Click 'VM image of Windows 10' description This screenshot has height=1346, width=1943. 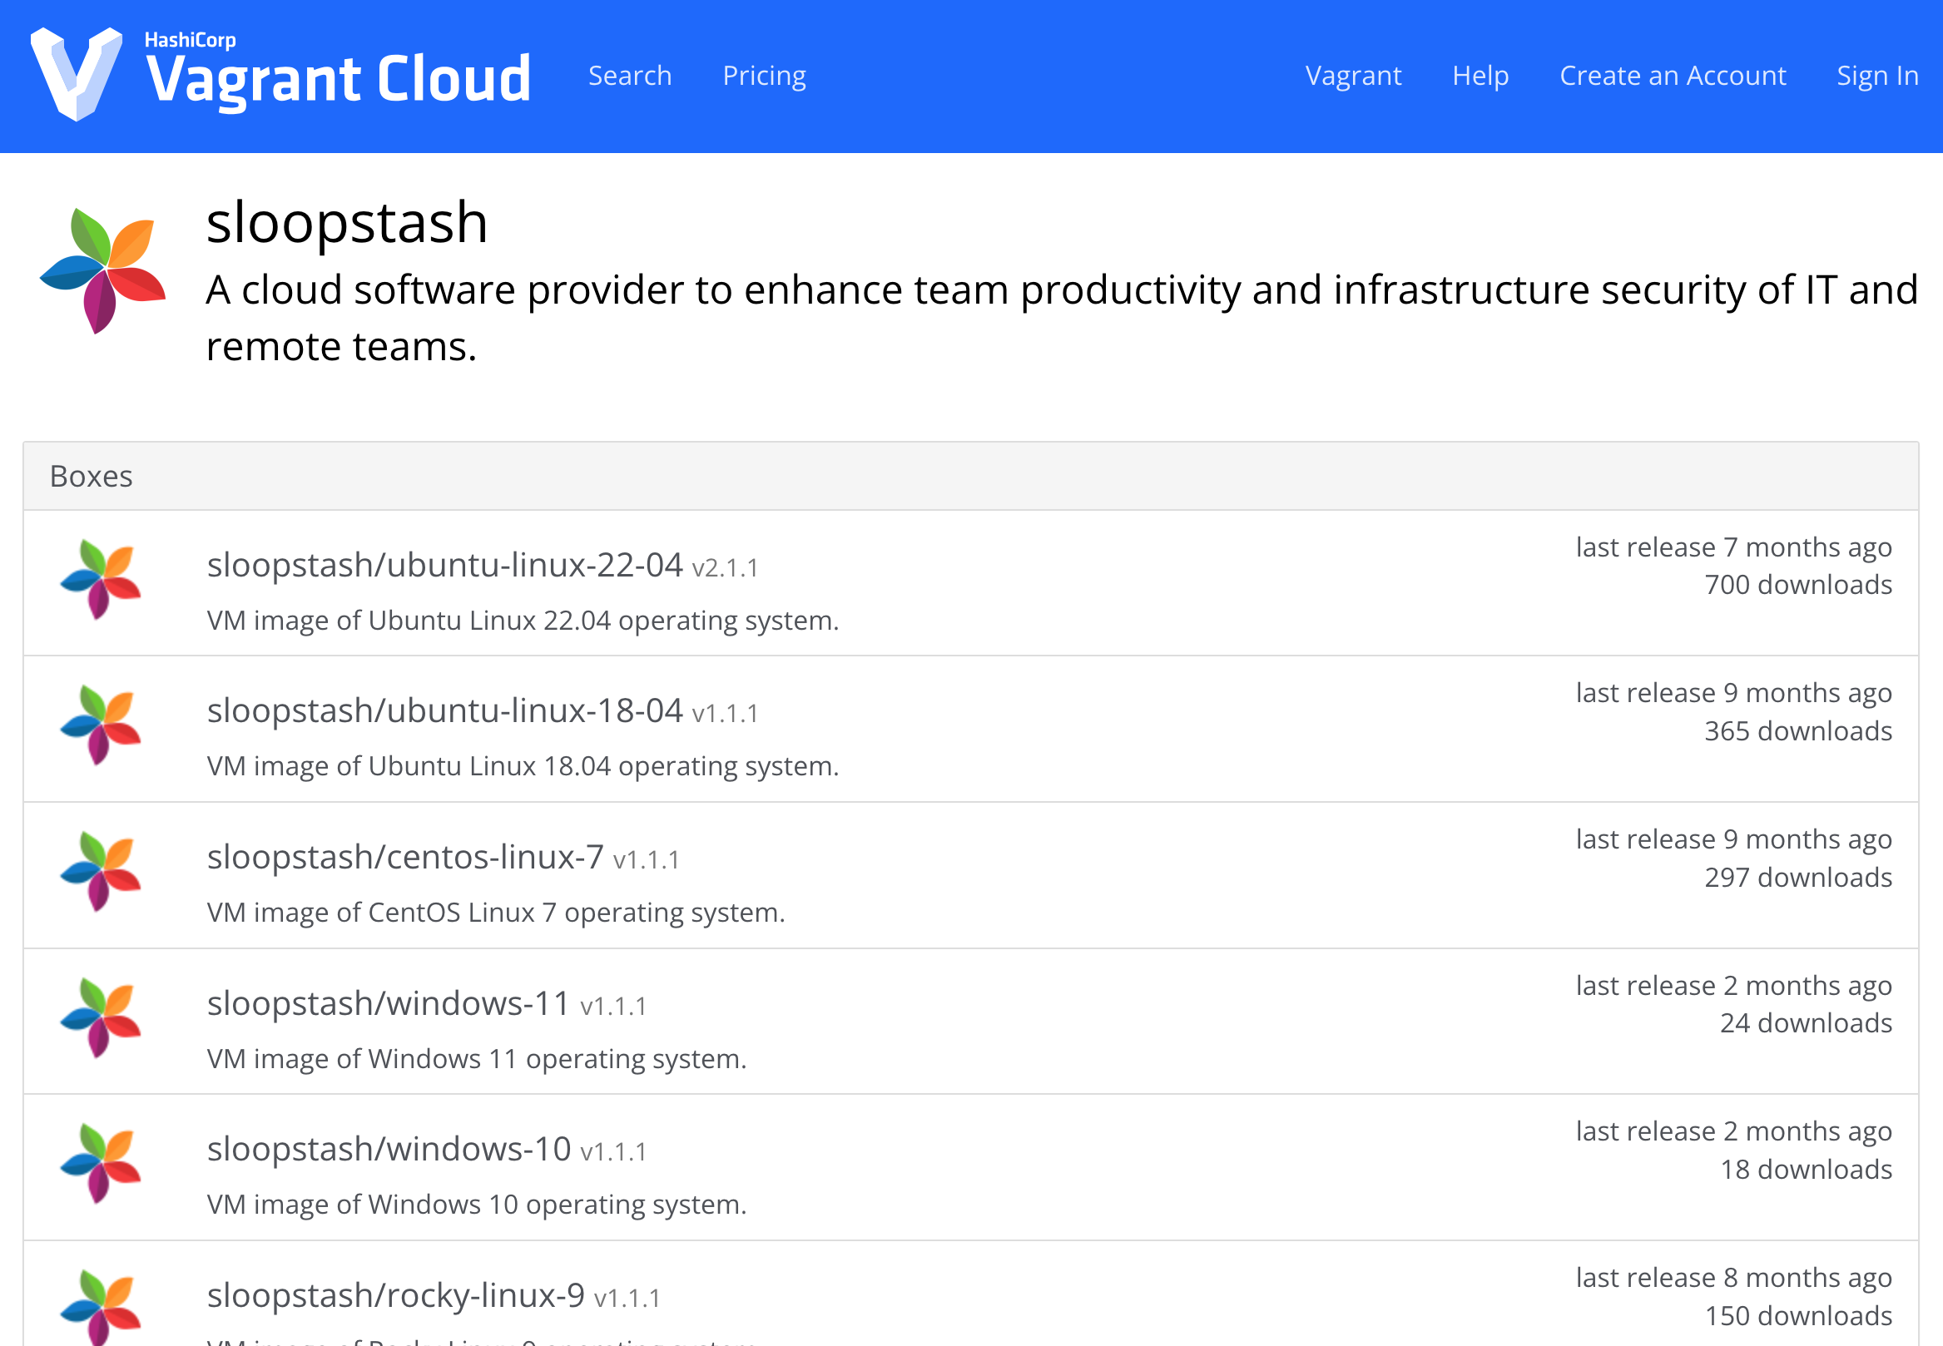(x=477, y=1205)
